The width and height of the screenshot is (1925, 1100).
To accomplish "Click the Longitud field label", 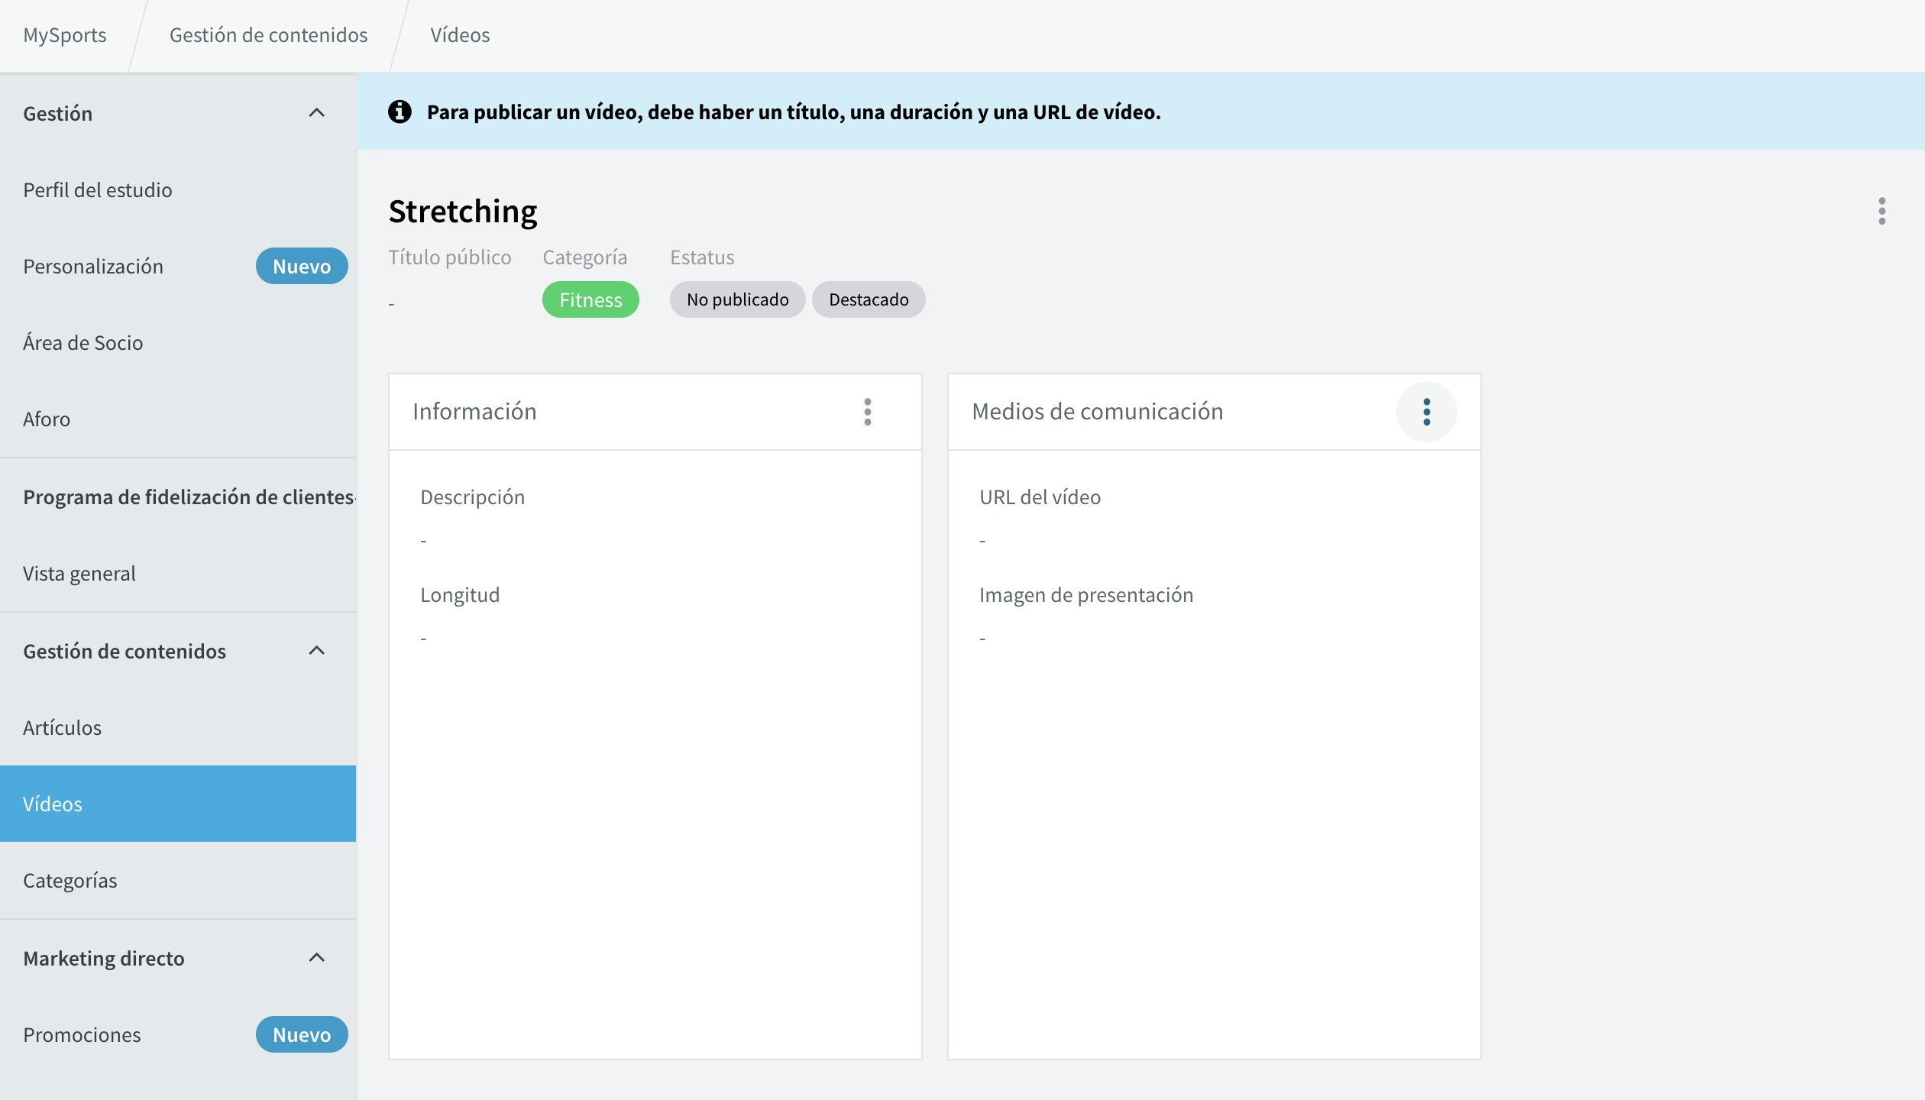I will tap(460, 595).
